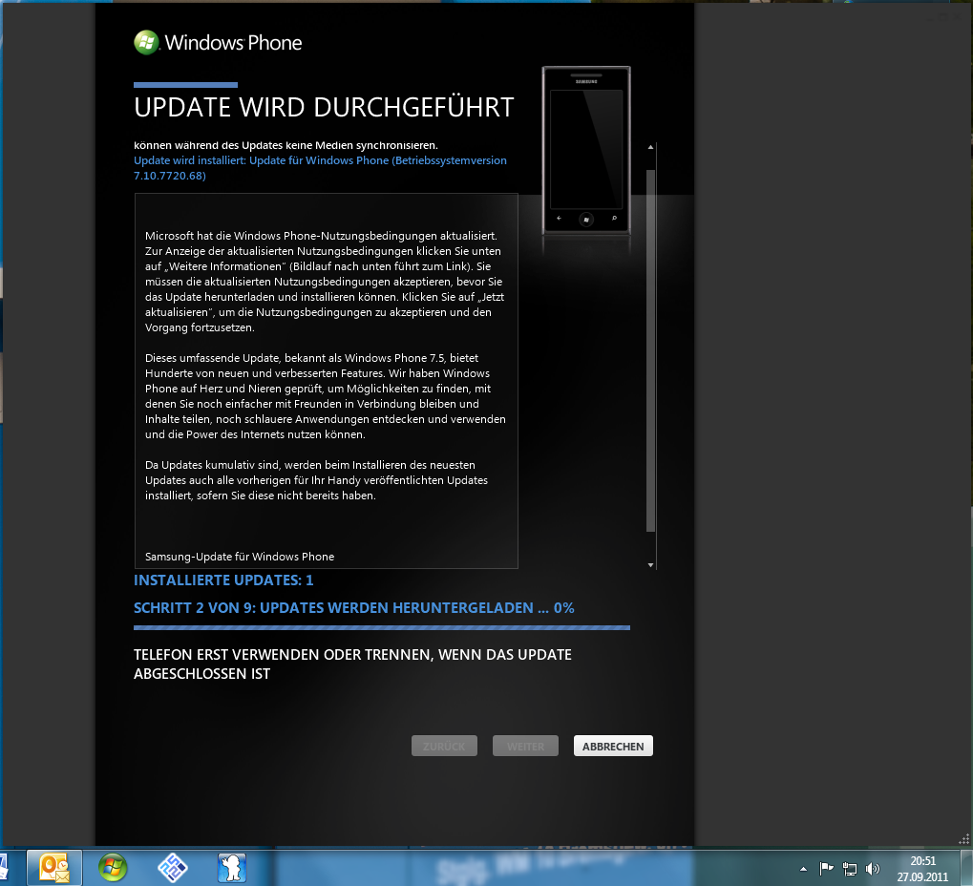
Task: Click the download progress bar
Action: coord(382,628)
